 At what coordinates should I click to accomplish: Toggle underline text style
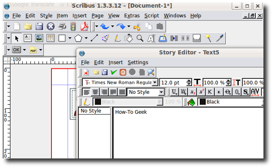click(174, 92)
